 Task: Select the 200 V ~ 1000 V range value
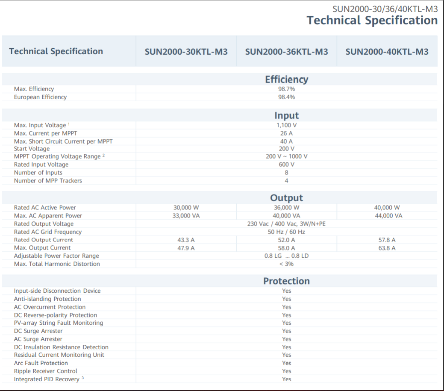point(286,156)
